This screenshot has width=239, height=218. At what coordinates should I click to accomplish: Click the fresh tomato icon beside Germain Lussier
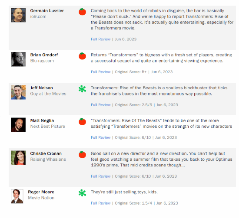82,12
